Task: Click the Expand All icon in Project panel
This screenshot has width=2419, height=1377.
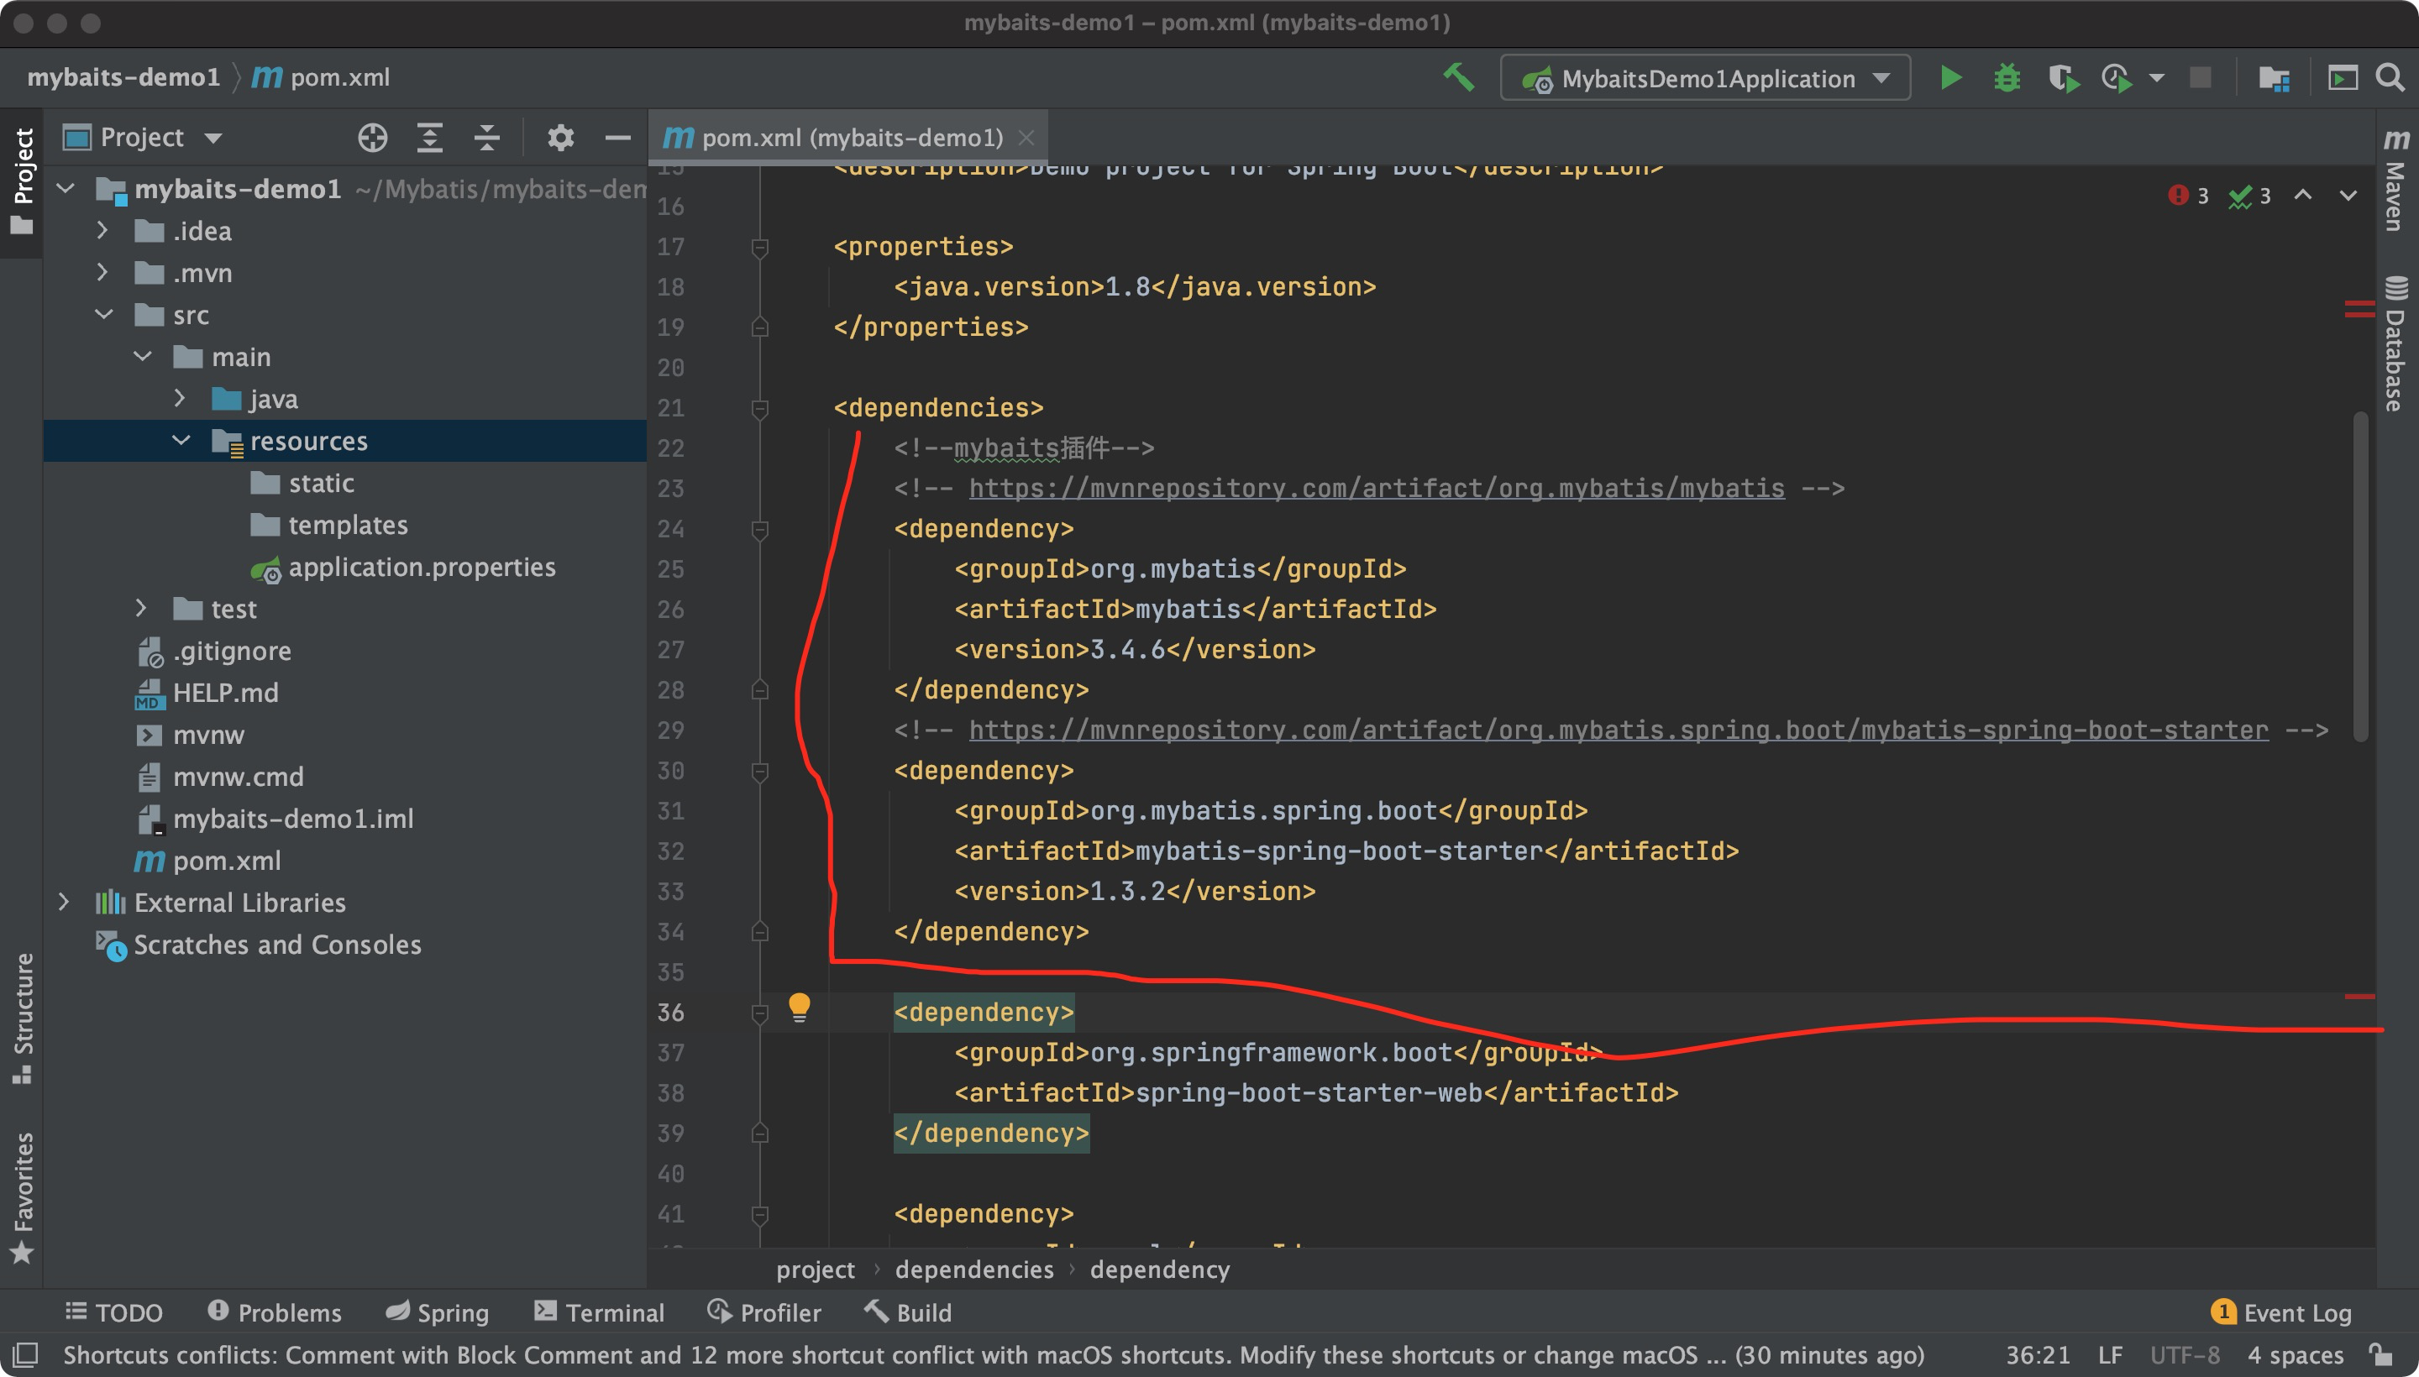Action: 430,138
